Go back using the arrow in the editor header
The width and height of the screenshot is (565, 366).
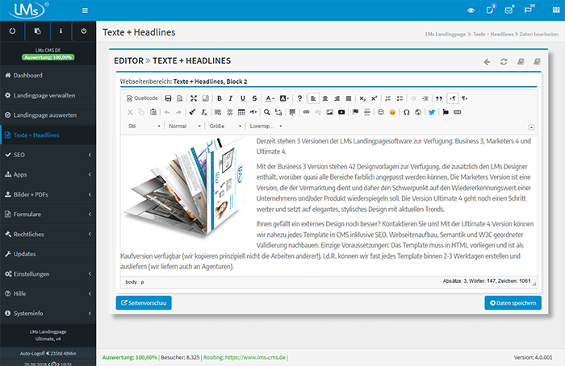pyautogui.click(x=487, y=61)
